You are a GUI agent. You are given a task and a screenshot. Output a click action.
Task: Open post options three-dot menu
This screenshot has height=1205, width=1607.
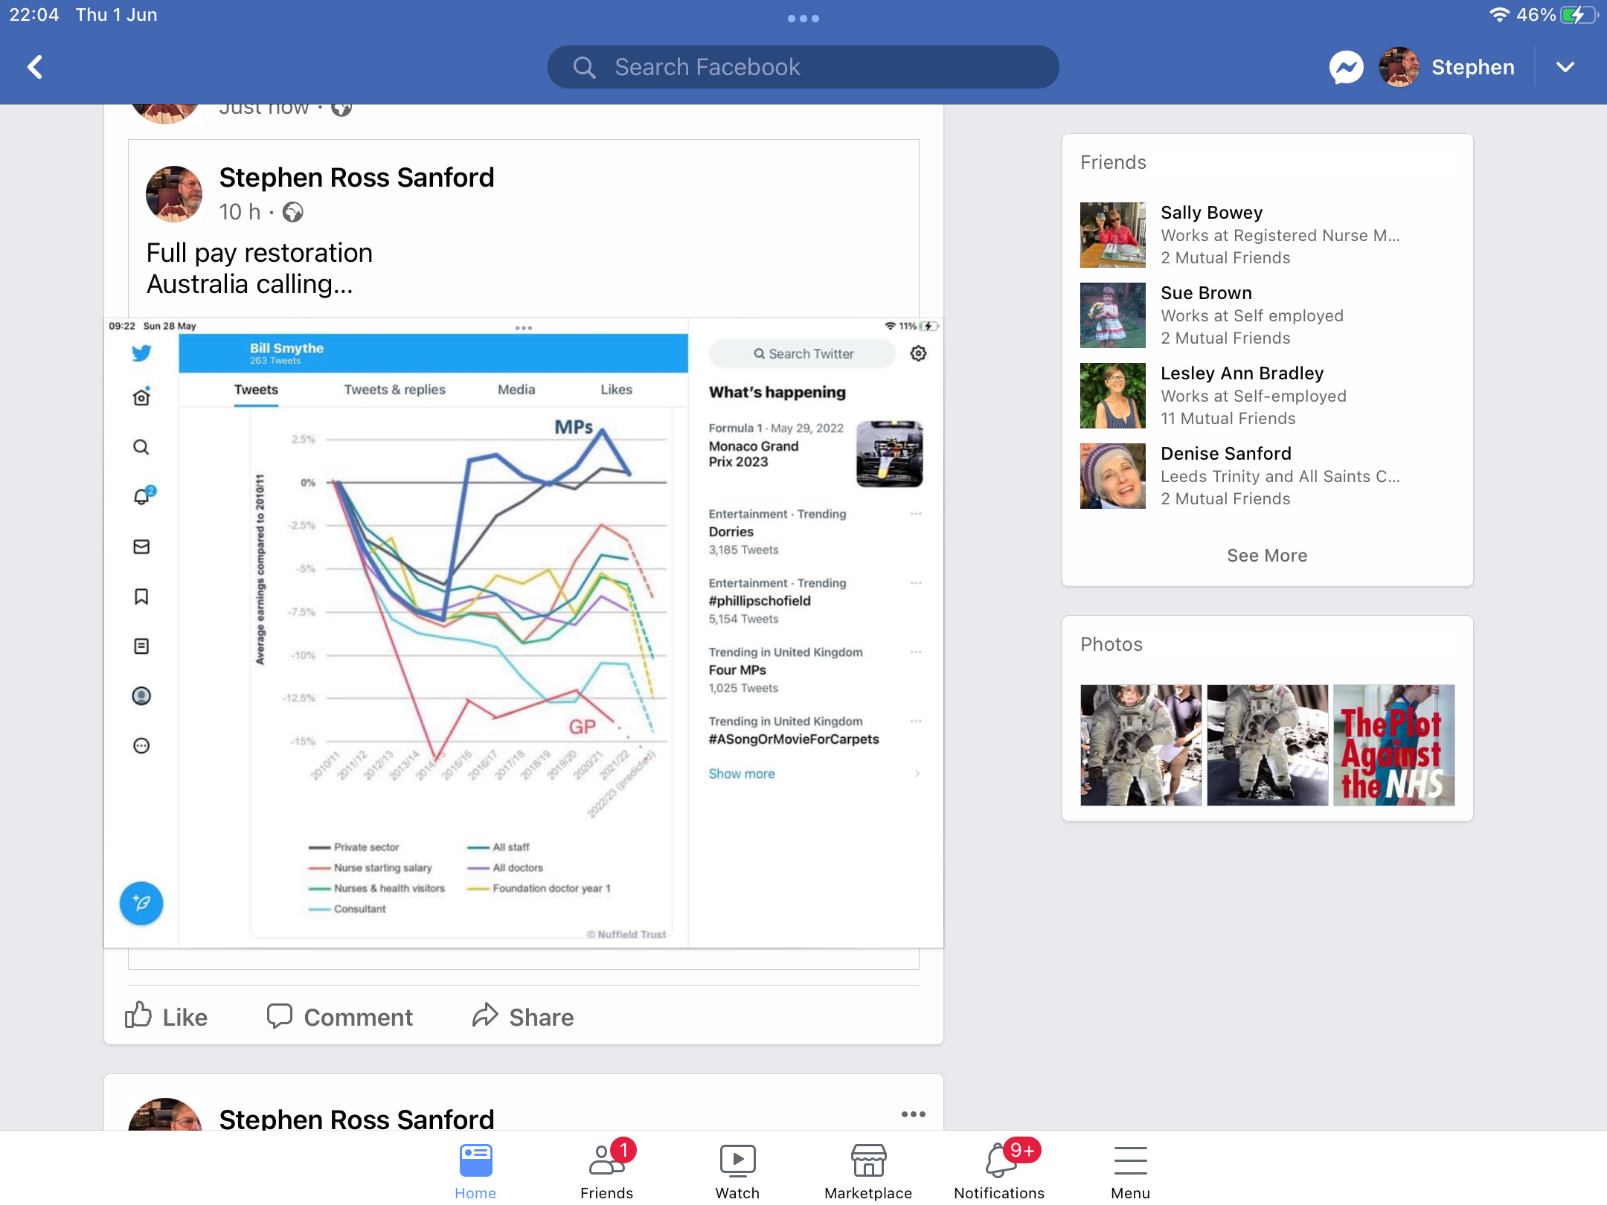click(x=913, y=1114)
